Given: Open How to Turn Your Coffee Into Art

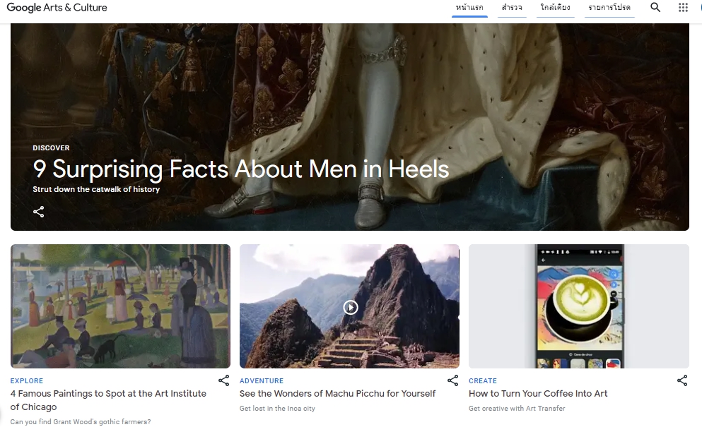Looking at the screenshot, I should [x=538, y=393].
